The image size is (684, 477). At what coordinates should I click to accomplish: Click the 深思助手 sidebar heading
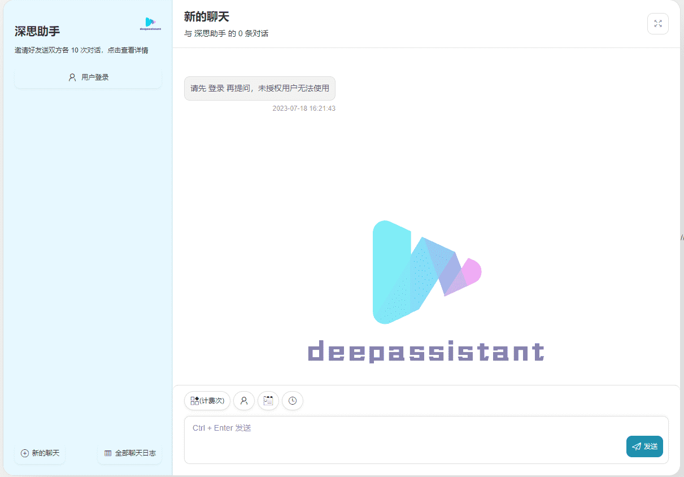[x=37, y=31]
